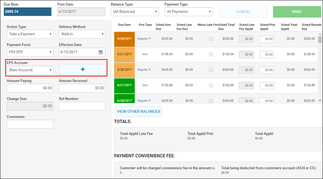Open Regular P... link for 6/28/2017
The width and height of the screenshot is (323, 179).
click(145, 101)
